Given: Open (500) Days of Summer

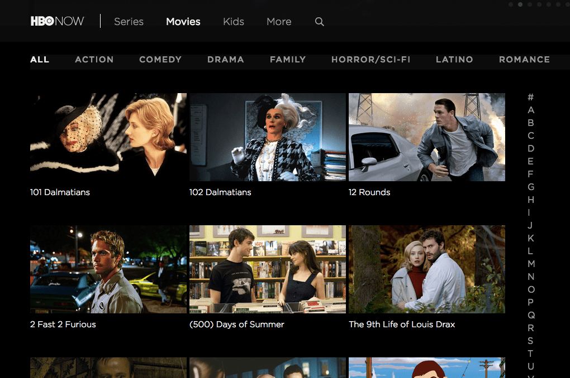Looking at the screenshot, I should point(267,269).
